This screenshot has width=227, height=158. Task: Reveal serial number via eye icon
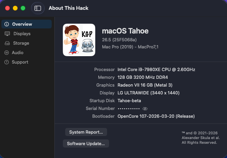click(145, 109)
